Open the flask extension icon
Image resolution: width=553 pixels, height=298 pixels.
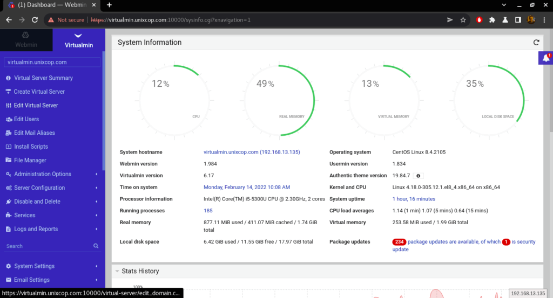505,20
